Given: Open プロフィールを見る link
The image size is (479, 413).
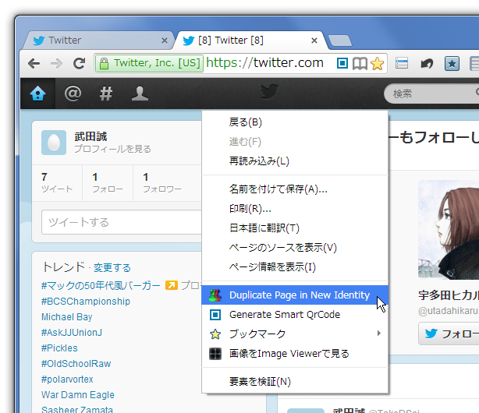Looking at the screenshot, I should (x=112, y=149).
